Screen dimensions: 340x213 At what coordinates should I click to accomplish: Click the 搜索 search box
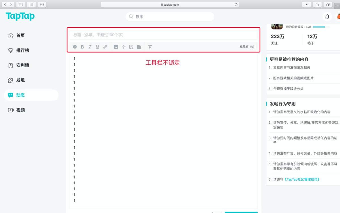(170, 17)
